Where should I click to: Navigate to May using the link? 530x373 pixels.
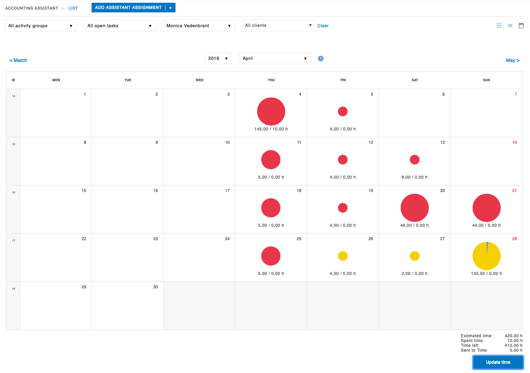(x=512, y=60)
